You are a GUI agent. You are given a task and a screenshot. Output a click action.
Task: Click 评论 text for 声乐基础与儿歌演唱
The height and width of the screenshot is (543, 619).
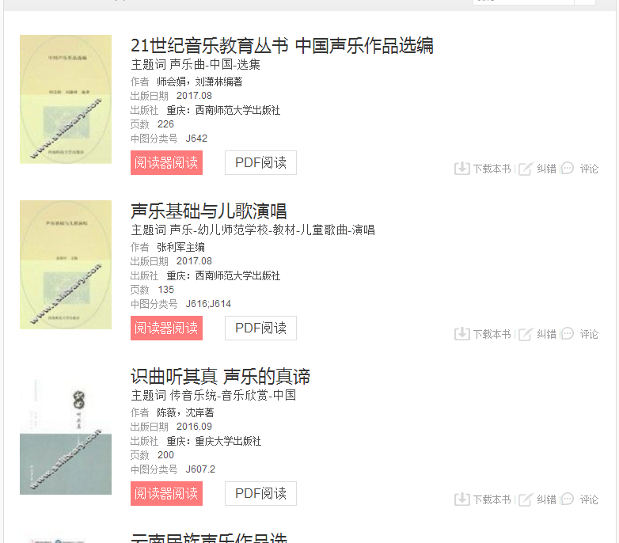pos(589,334)
